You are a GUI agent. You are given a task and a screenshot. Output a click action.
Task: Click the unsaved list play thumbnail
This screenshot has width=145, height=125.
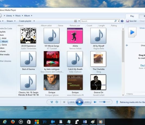pos(132,32)
